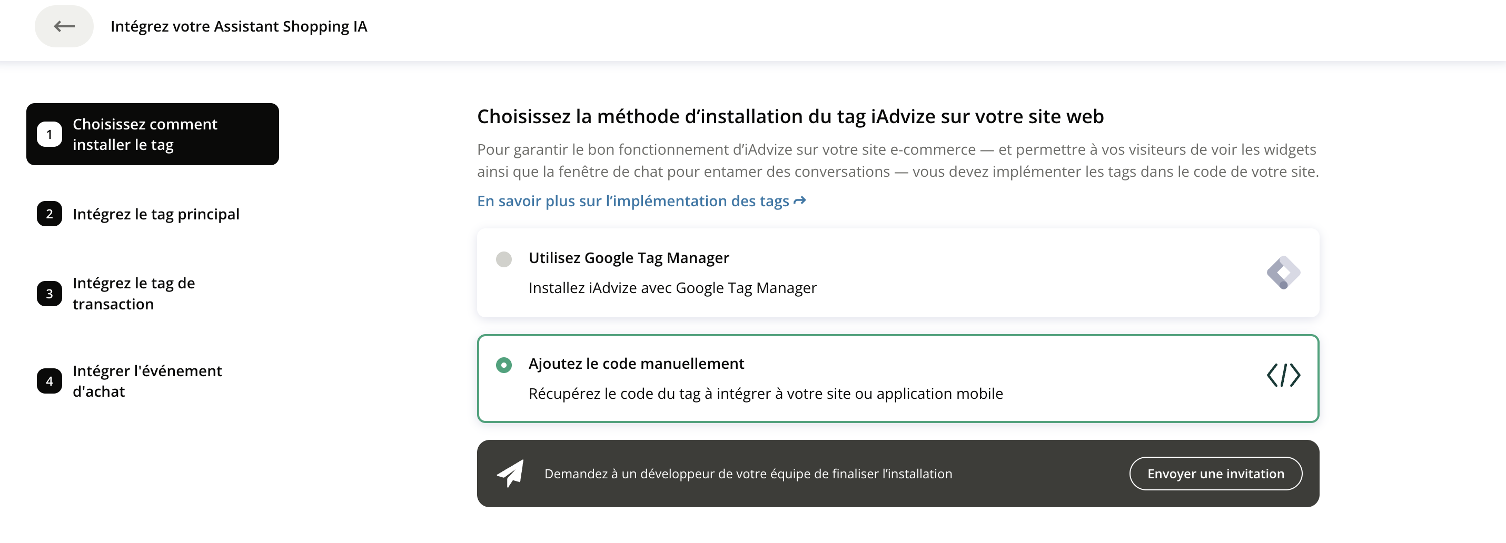The height and width of the screenshot is (543, 1506).
Task: Click the developer invitation banner text
Action: [x=748, y=474]
